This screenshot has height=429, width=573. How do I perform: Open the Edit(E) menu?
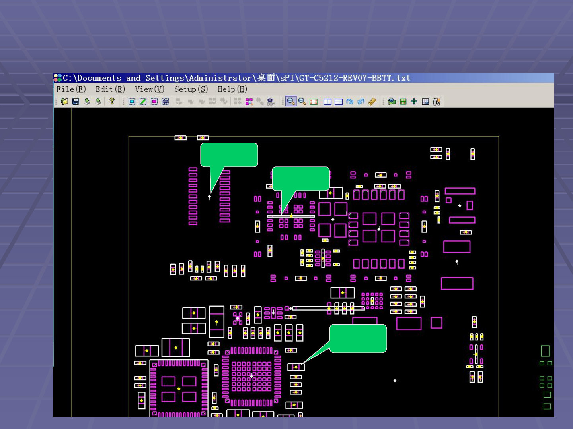pyautogui.click(x=110, y=89)
